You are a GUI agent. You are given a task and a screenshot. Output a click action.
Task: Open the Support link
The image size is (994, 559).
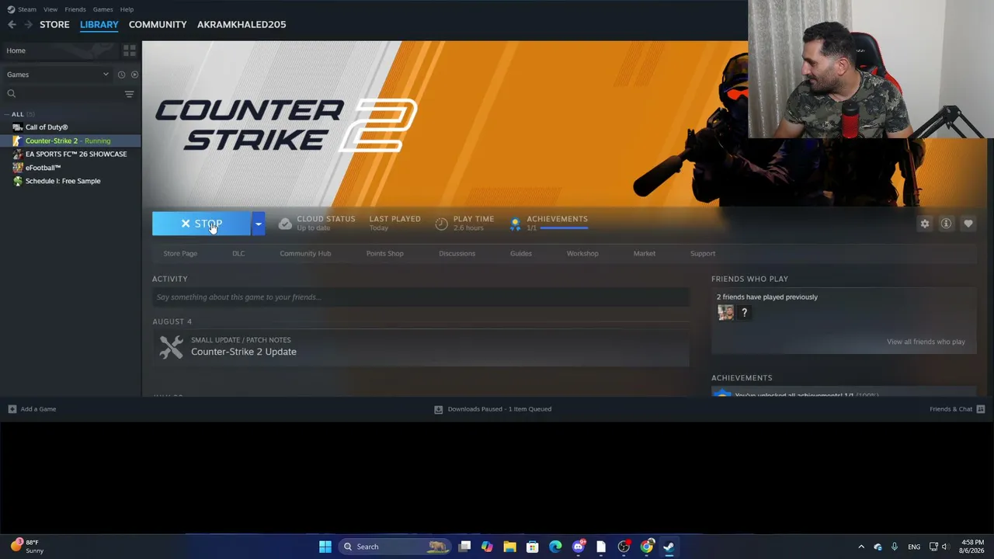(x=703, y=253)
